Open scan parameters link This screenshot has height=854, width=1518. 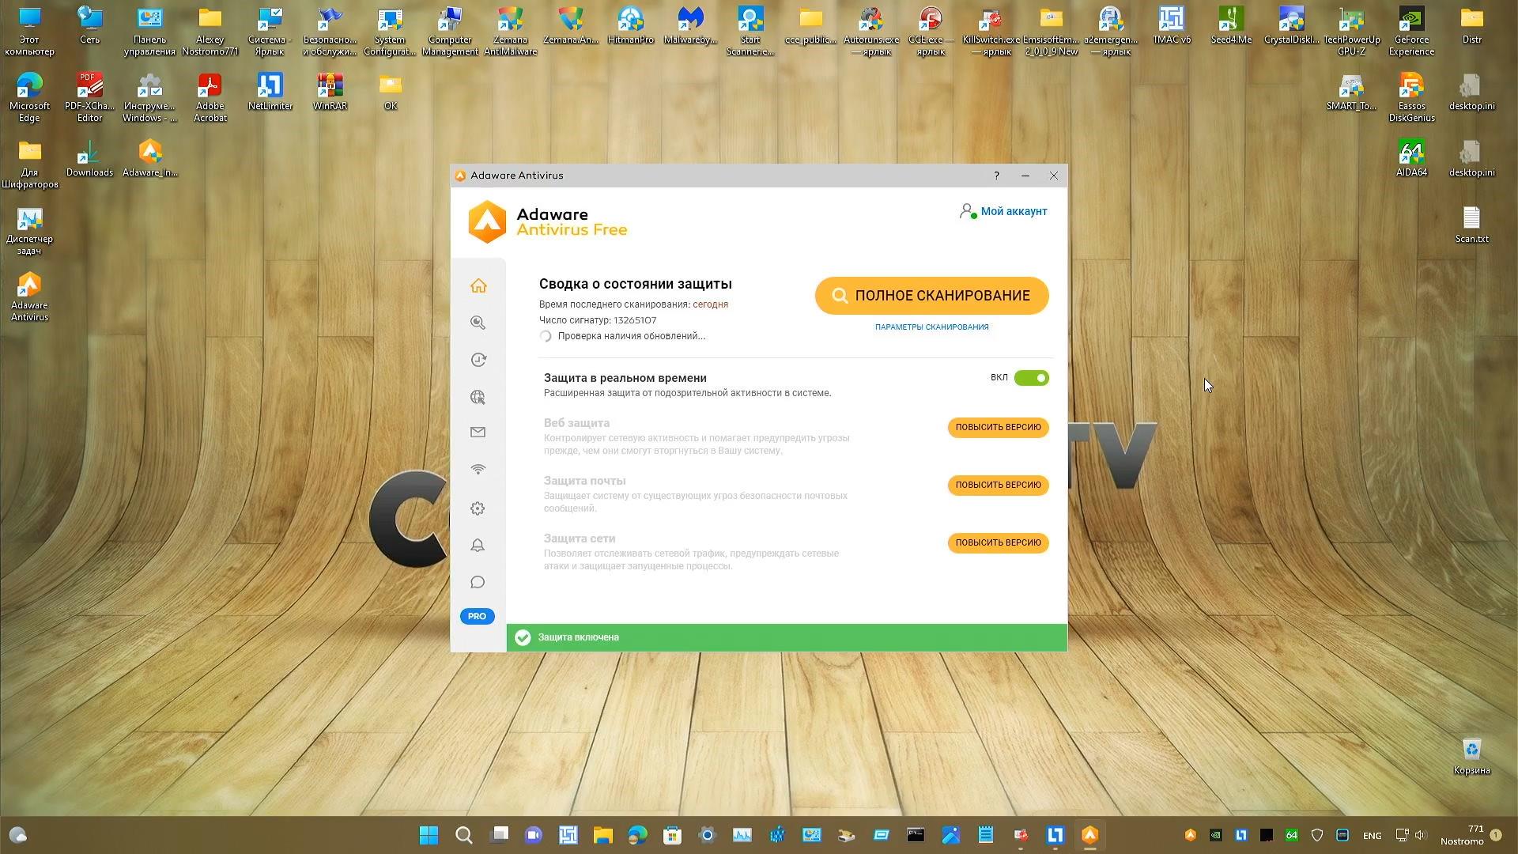coord(931,327)
